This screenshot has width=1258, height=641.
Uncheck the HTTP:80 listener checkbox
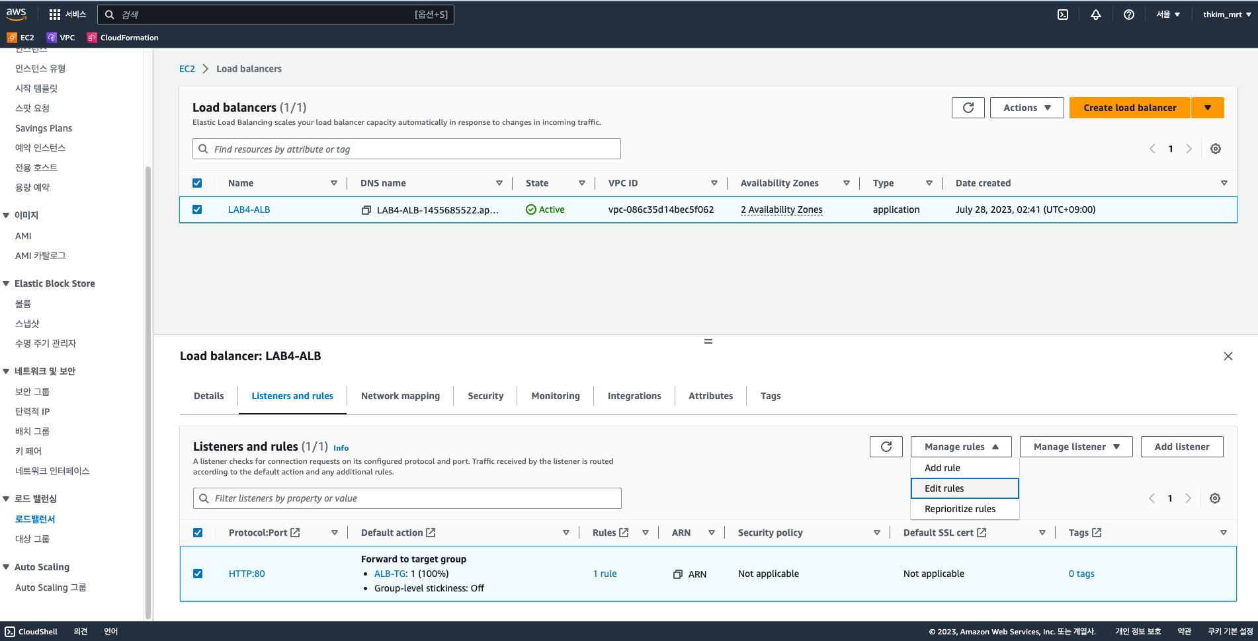198,574
